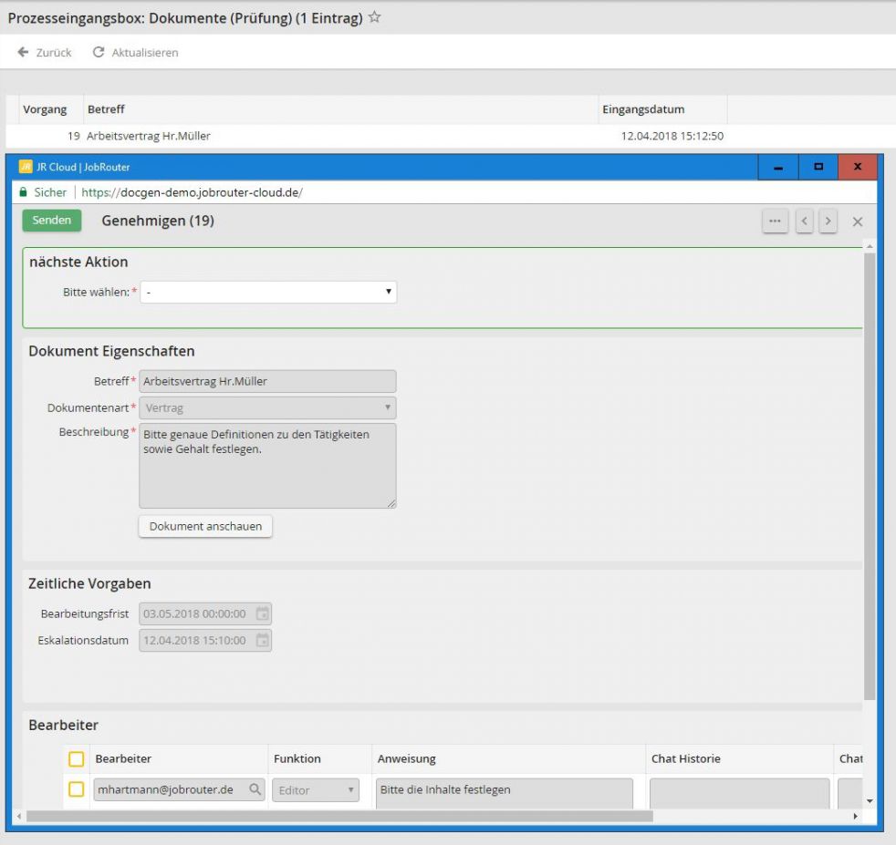Sort by the Eingangsdatum column header

643,109
